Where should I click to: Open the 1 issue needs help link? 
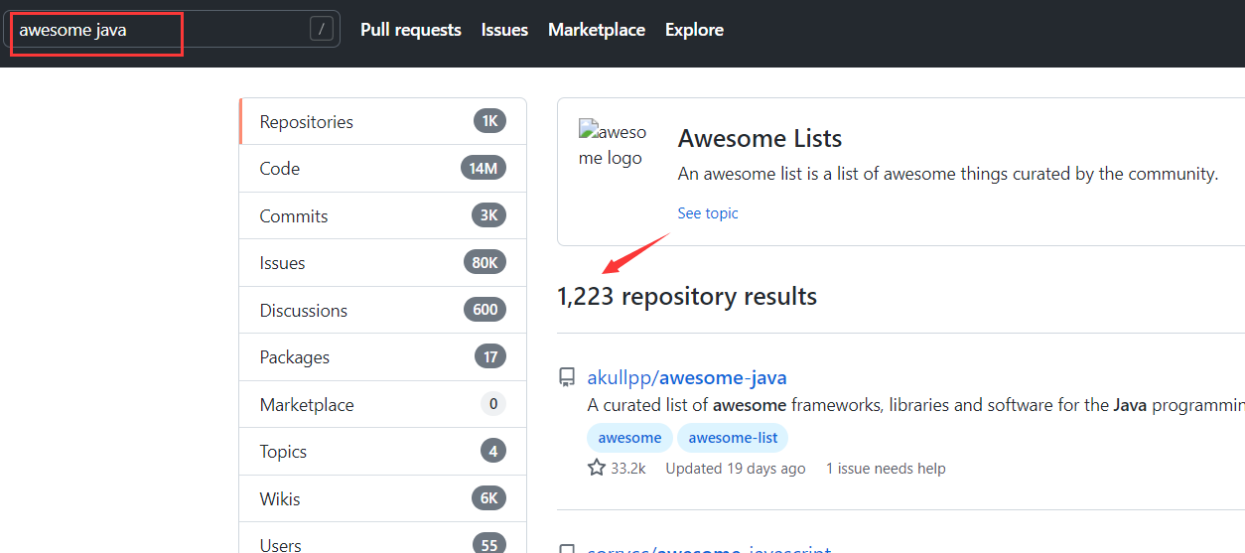886,468
